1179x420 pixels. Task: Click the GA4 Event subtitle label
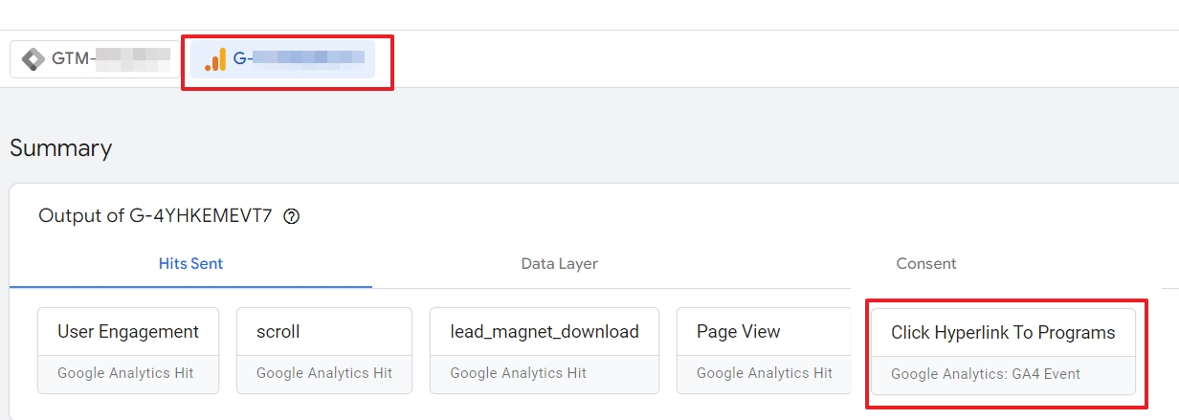pos(986,374)
